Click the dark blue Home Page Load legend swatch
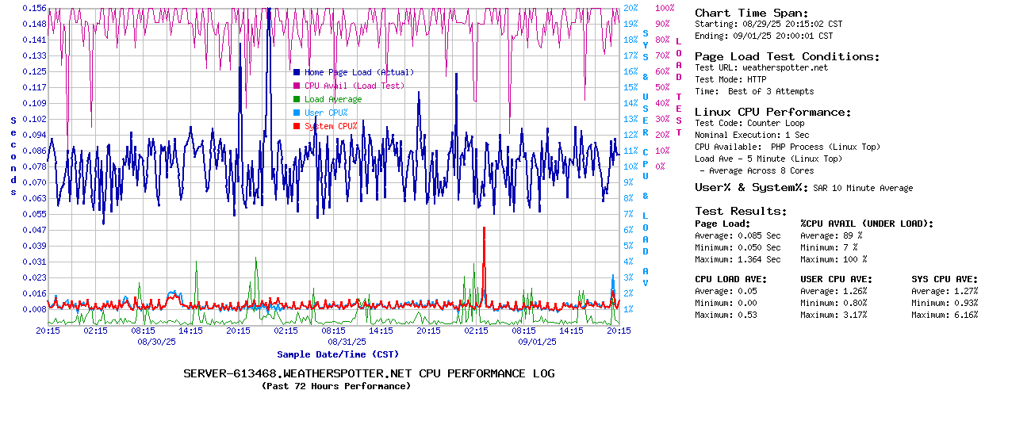Screen dimensions: 1031x436 (x=297, y=72)
